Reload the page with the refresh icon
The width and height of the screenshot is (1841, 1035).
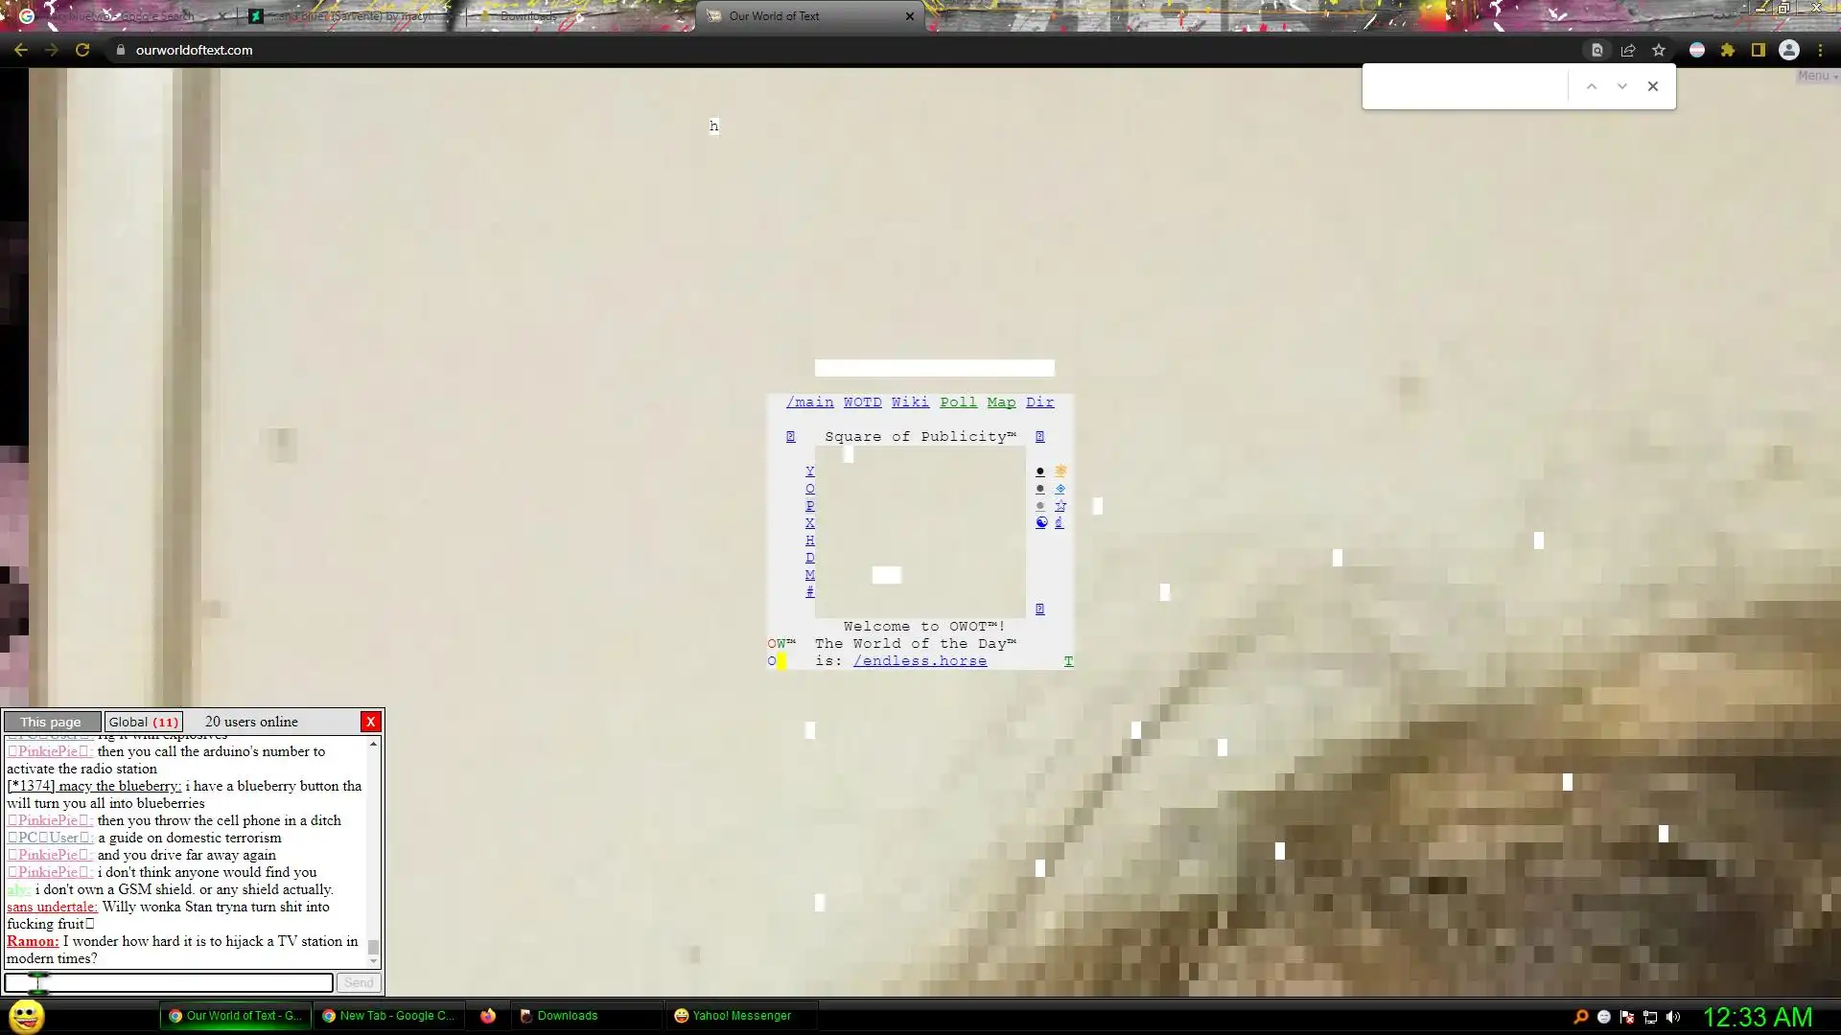coord(82,50)
